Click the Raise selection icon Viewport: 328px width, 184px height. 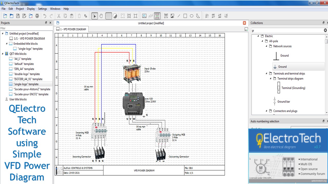[213, 16]
